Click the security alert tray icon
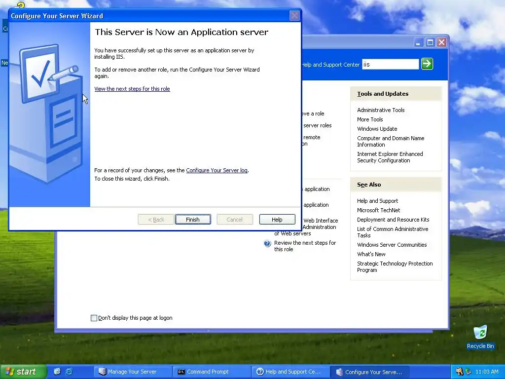The height and width of the screenshot is (379, 505). 460,372
